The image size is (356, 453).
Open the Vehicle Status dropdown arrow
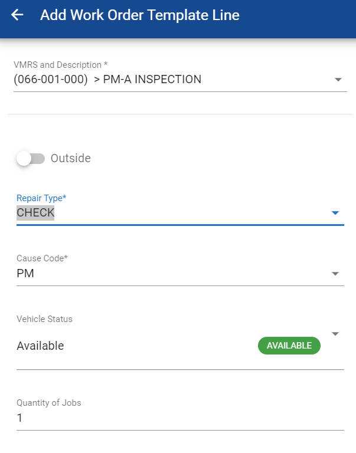coord(335,334)
